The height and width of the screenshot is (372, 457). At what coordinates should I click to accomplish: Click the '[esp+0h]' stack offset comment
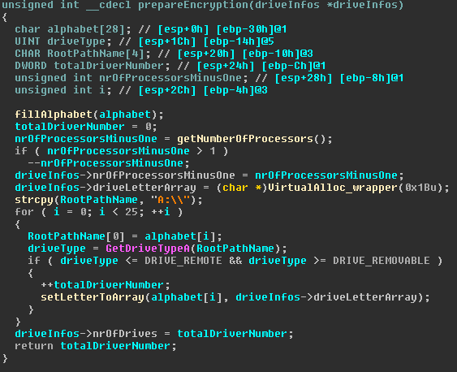point(183,29)
